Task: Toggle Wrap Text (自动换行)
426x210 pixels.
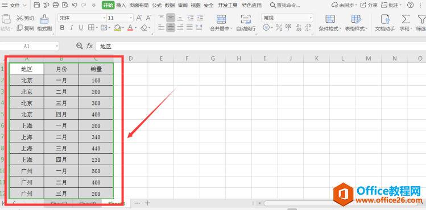Action: [x=246, y=23]
